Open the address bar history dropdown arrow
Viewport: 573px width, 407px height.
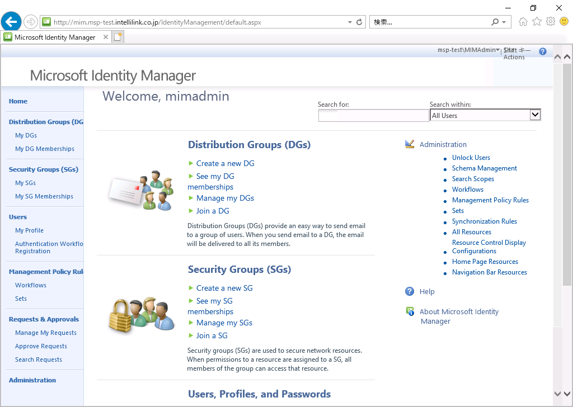350,22
